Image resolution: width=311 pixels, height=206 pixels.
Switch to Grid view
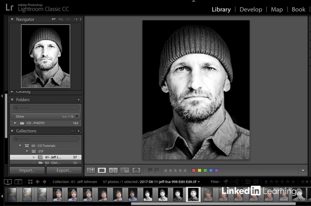91,171
